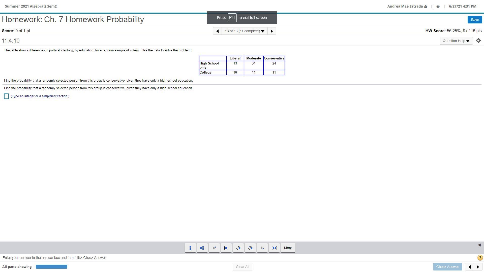Open the question list dropdown (13 of 16)
Screen dimensions: 484x272
coord(244,31)
